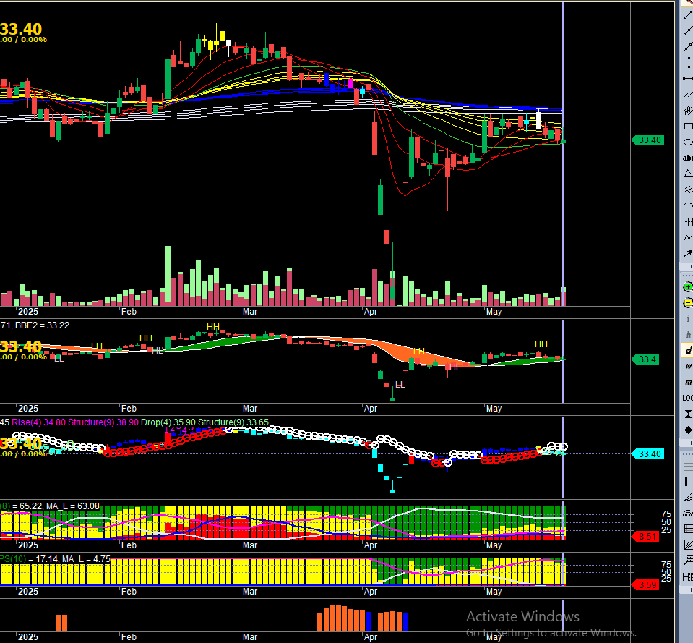Click the intraday 'i' interval button
Image resolution: width=693 pixels, height=643 pixels.
688,318
